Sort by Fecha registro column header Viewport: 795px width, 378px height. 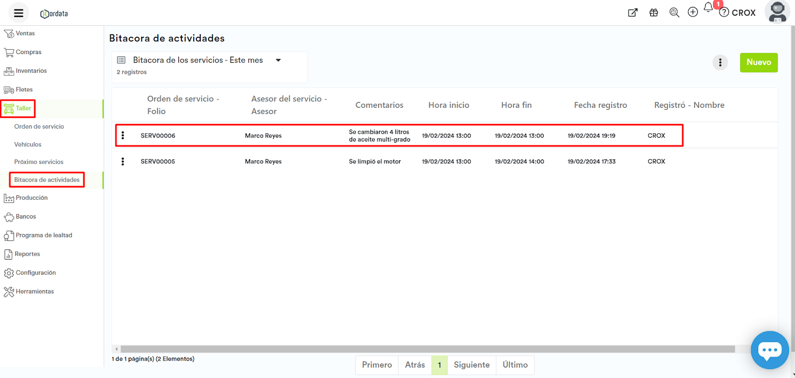(600, 105)
